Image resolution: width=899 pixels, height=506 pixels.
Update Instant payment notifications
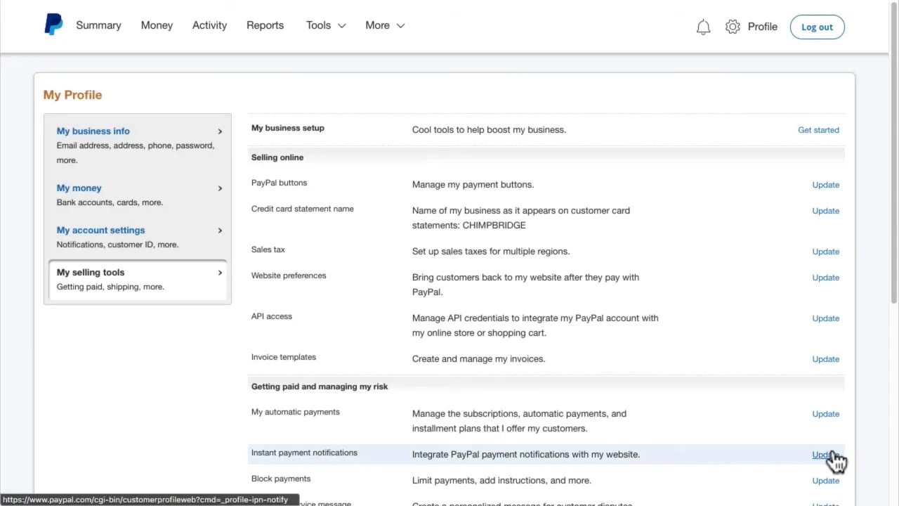click(825, 455)
